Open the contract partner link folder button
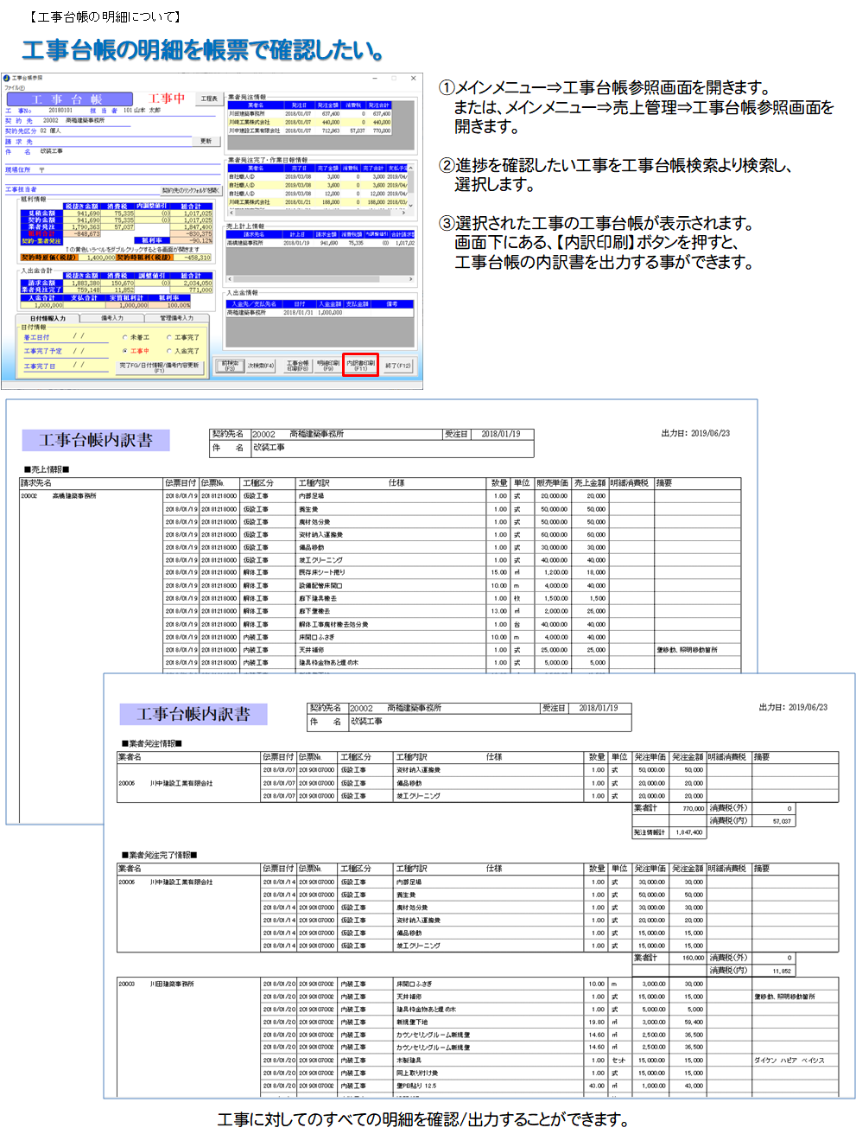This screenshot has height=1134, width=856. click(191, 190)
